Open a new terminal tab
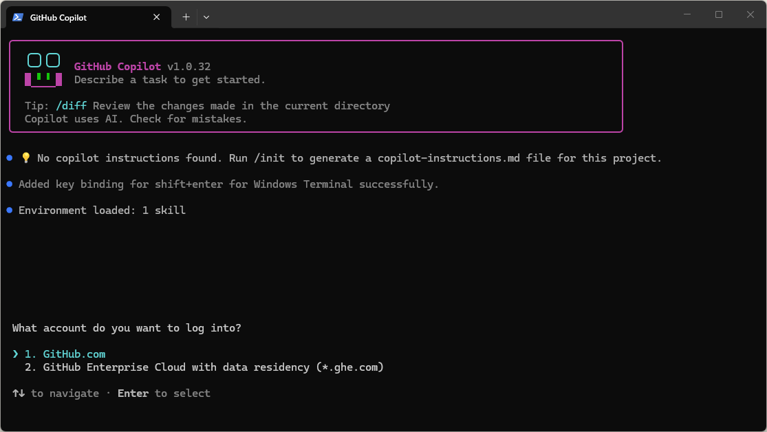This screenshot has height=432, width=767. 186,17
